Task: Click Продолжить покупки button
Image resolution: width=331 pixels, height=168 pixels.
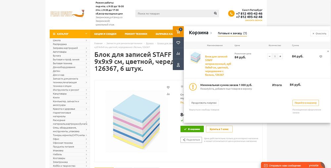Action: coord(204,103)
